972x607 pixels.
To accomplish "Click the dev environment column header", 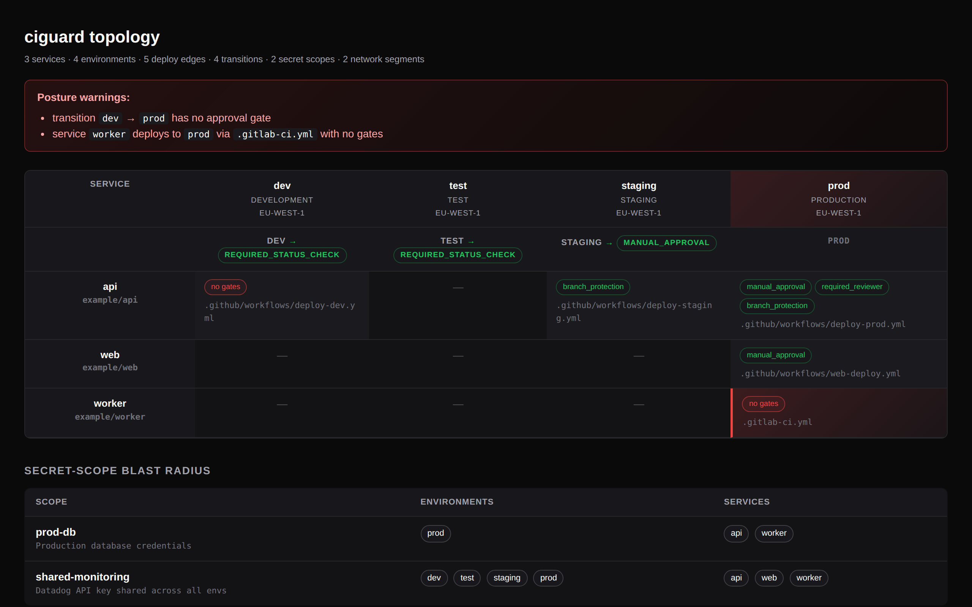I will 282,199.
